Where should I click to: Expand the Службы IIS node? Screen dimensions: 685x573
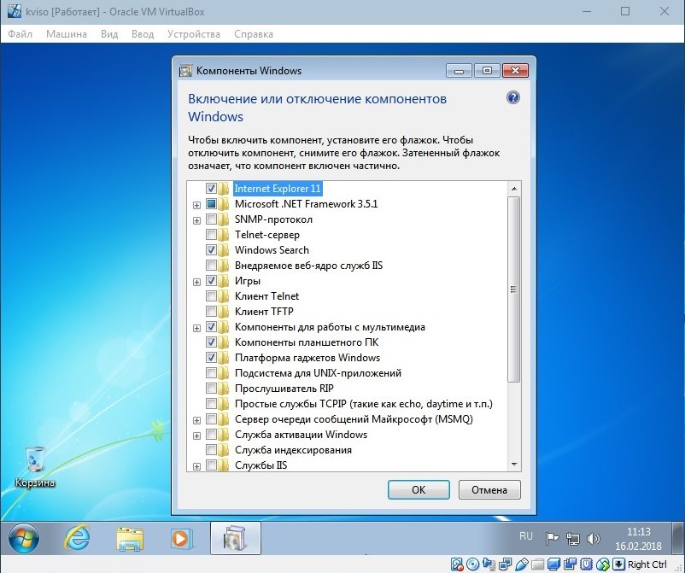196,466
